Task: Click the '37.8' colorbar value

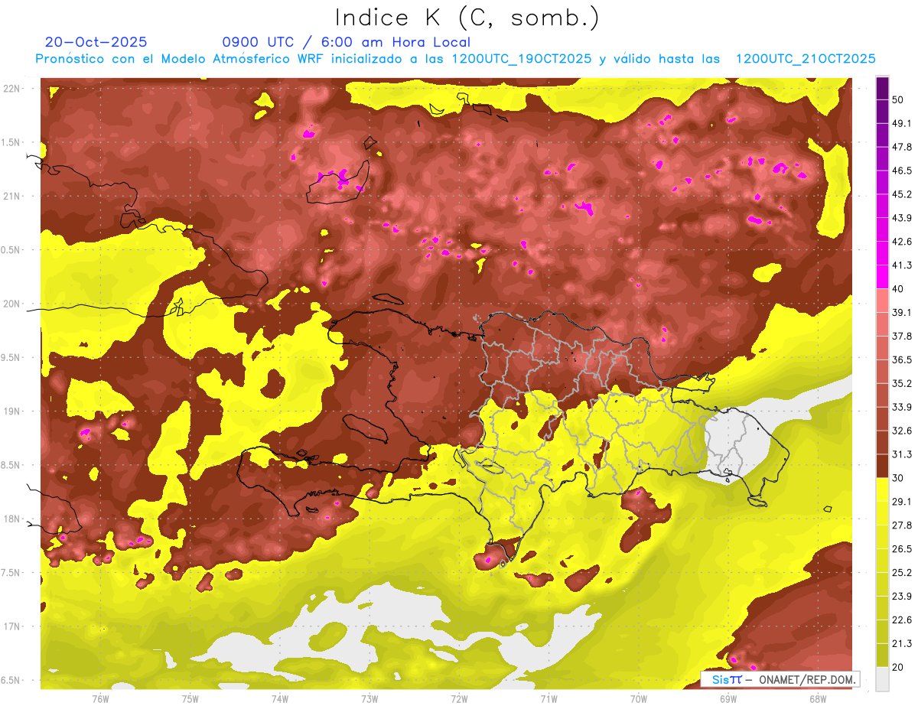Action: (x=902, y=337)
